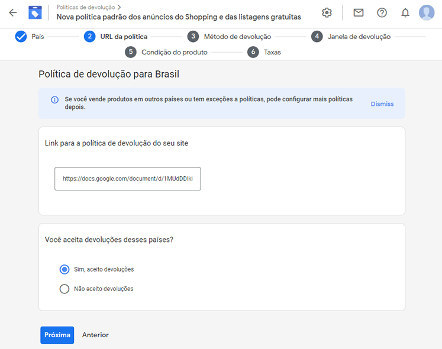Go to step 4 'Janela de devolução'
Image resolution: width=442 pixels, height=349 pixels.
(x=351, y=37)
